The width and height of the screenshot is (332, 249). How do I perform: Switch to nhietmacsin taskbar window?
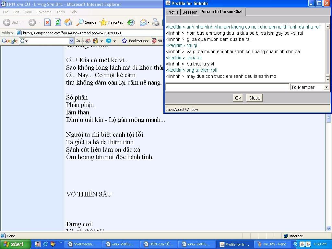pos(83,244)
